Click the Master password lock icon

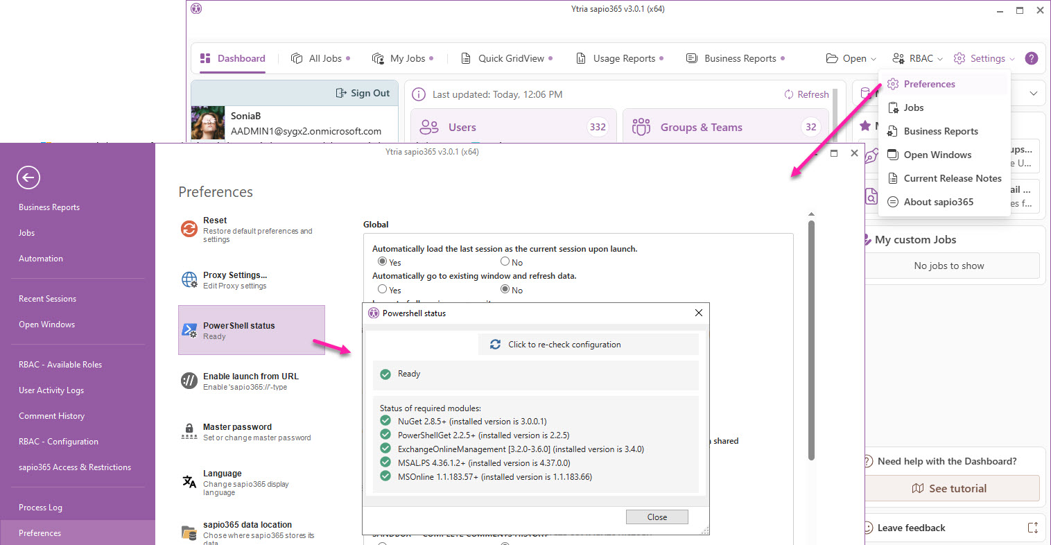[x=189, y=431]
